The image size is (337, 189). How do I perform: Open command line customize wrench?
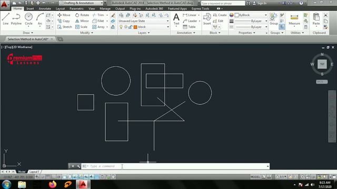78,166
